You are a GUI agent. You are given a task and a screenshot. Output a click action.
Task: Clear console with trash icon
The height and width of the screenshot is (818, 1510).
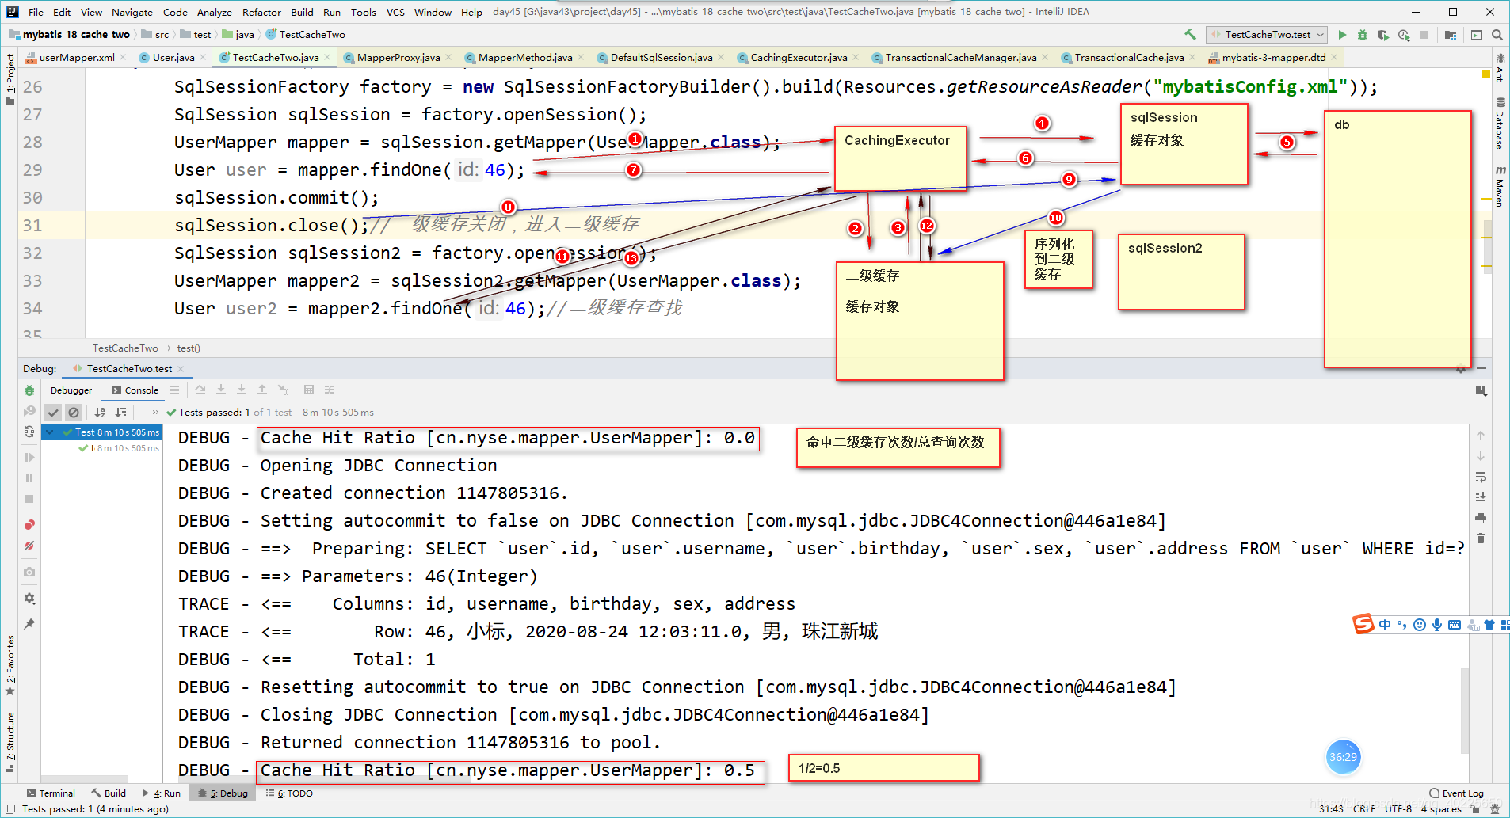[1481, 538]
